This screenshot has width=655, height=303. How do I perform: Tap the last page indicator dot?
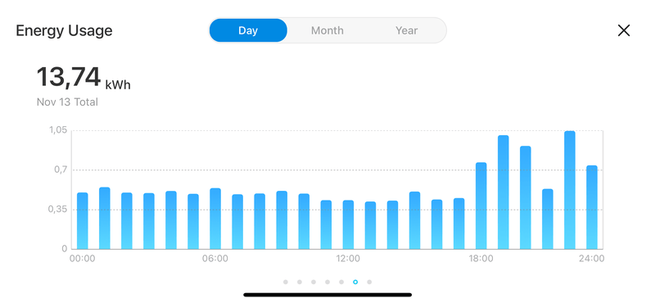coord(369,282)
